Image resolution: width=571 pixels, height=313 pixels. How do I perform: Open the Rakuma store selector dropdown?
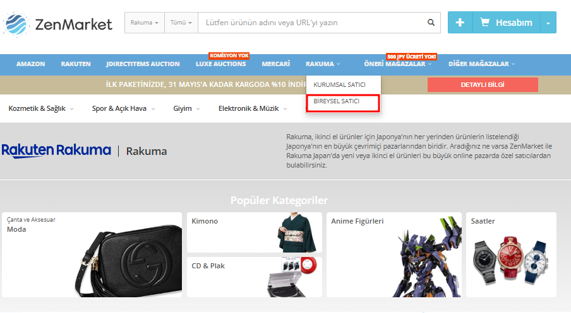tap(145, 23)
